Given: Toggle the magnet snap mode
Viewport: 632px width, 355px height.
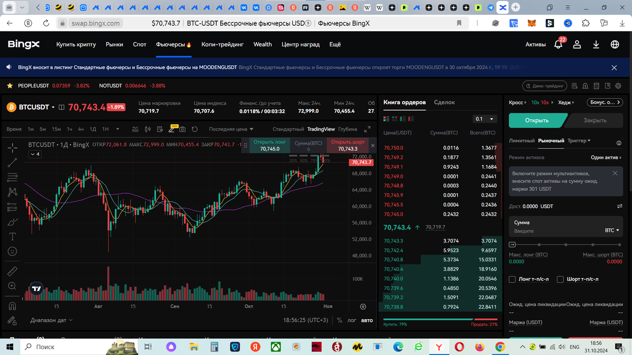Looking at the screenshot, I should pos(13,306).
